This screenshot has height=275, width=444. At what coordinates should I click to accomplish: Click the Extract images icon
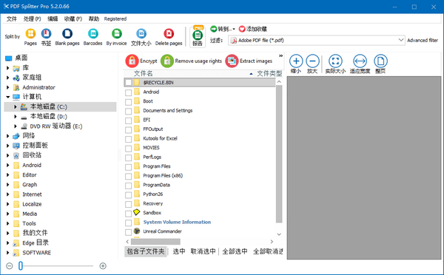[x=232, y=61]
